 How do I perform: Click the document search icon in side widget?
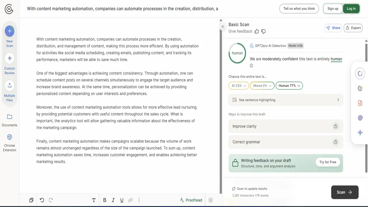tap(360, 103)
